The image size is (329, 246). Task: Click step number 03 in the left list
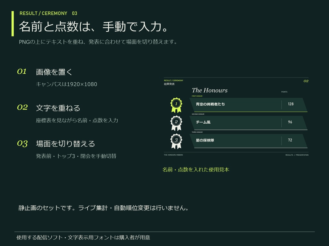(x=22, y=143)
